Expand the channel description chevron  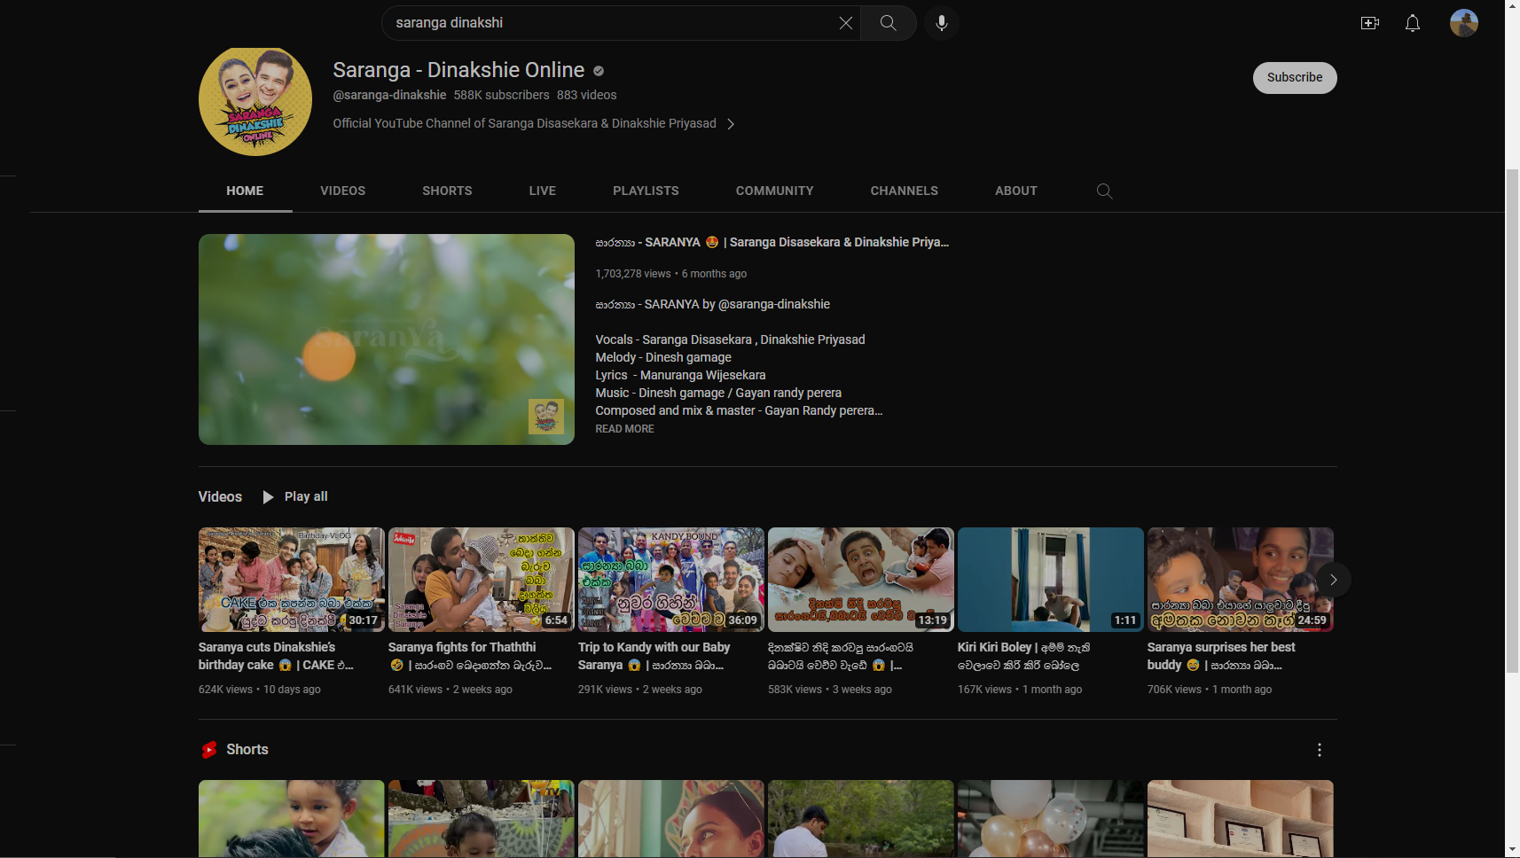(731, 124)
